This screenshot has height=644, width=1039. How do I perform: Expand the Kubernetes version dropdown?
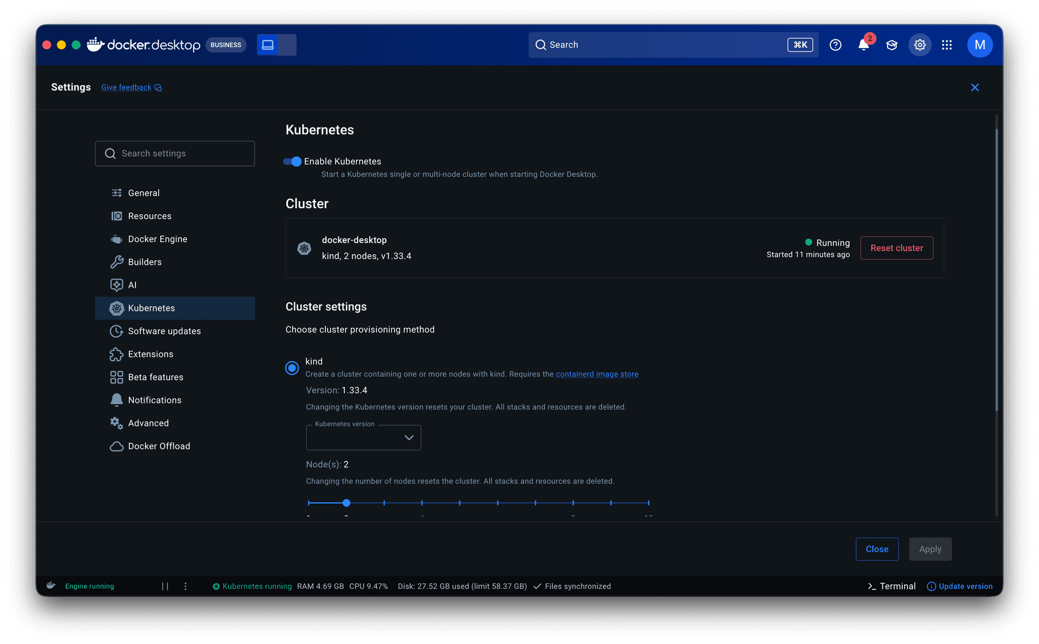click(363, 437)
